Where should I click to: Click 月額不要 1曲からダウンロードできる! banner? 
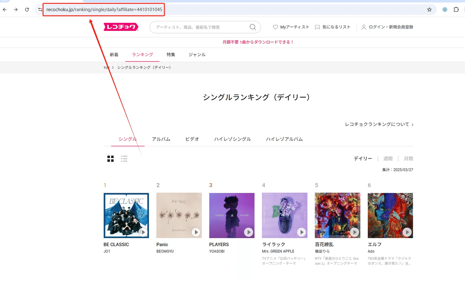click(258, 42)
